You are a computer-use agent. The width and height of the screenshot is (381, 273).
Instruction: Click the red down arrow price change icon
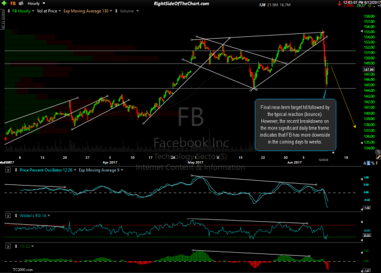(x=339, y=4)
